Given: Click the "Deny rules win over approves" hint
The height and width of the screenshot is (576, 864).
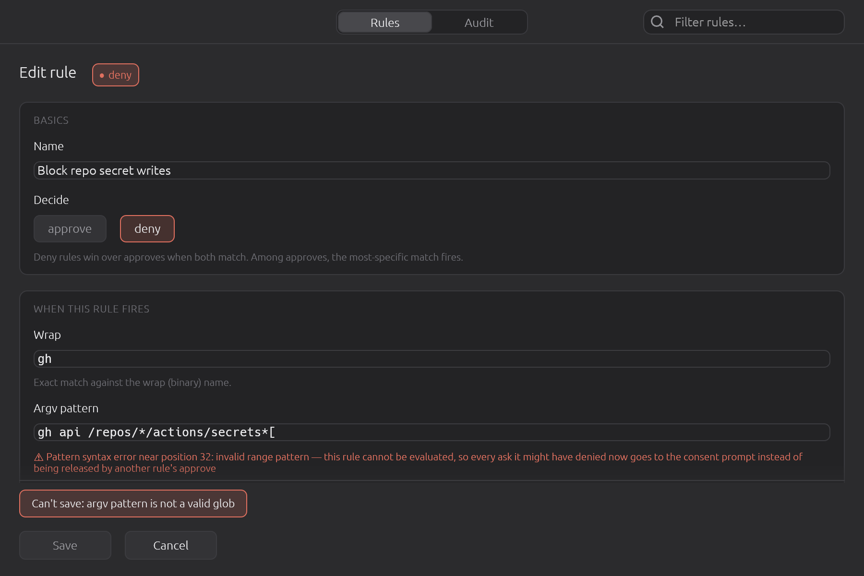Looking at the screenshot, I should click(x=248, y=257).
